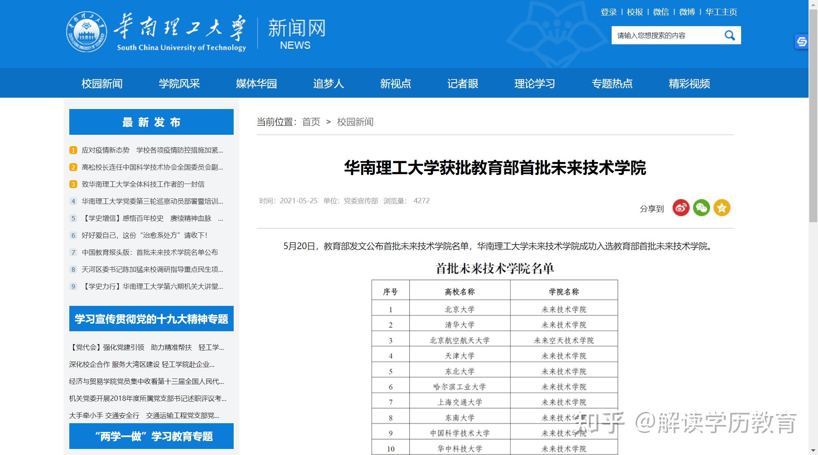
Task: Share to QZone star icon
Action: 722,208
